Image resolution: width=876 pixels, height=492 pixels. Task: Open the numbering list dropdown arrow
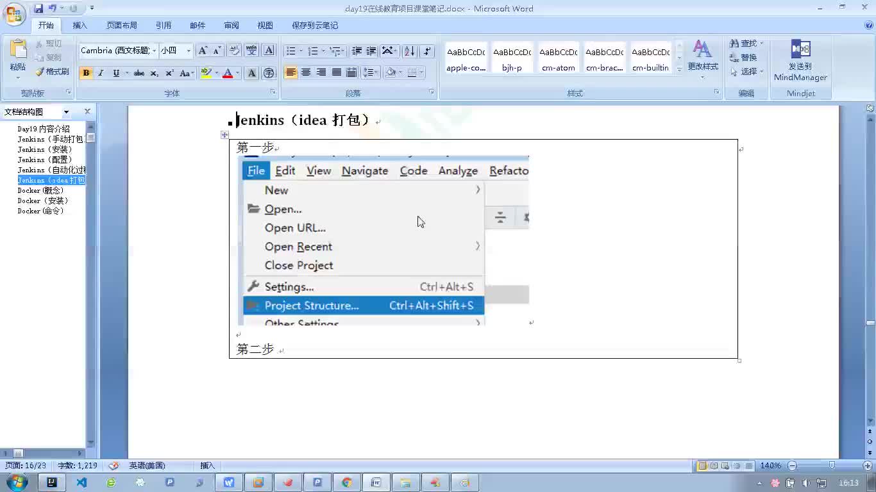point(323,51)
